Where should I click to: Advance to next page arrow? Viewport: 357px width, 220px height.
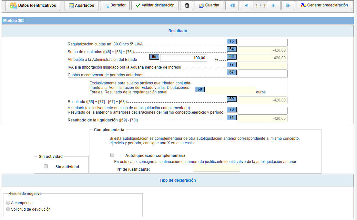pos(273,5)
